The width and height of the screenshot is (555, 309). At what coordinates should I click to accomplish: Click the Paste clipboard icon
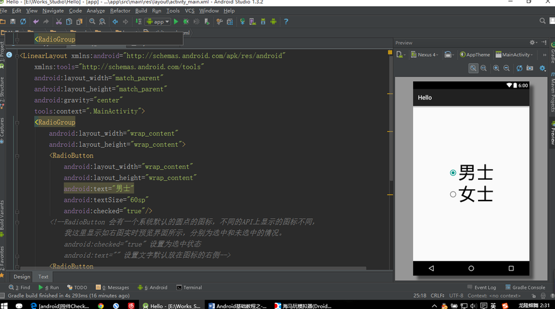[80, 21]
